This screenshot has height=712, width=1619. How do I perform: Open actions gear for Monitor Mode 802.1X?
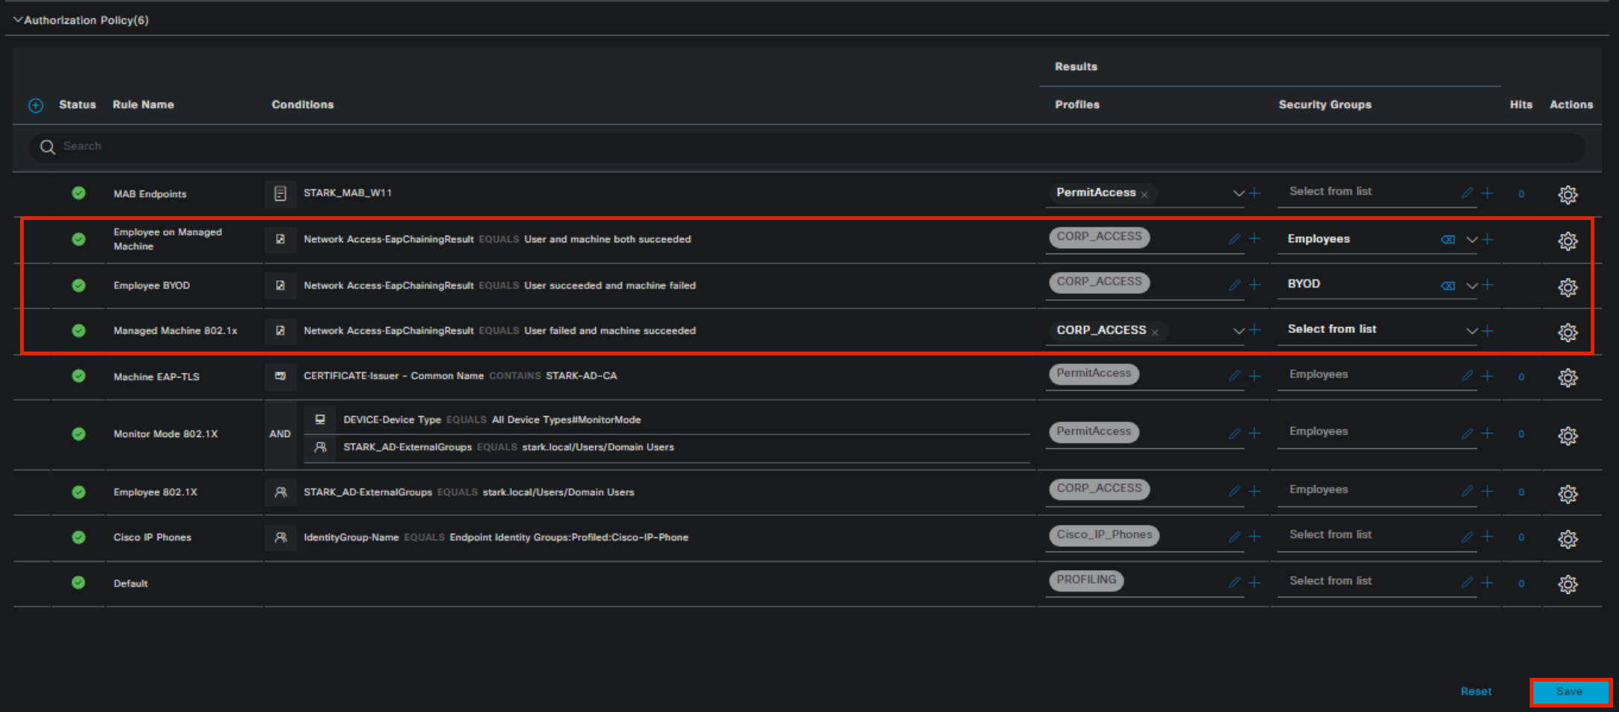1568,436
